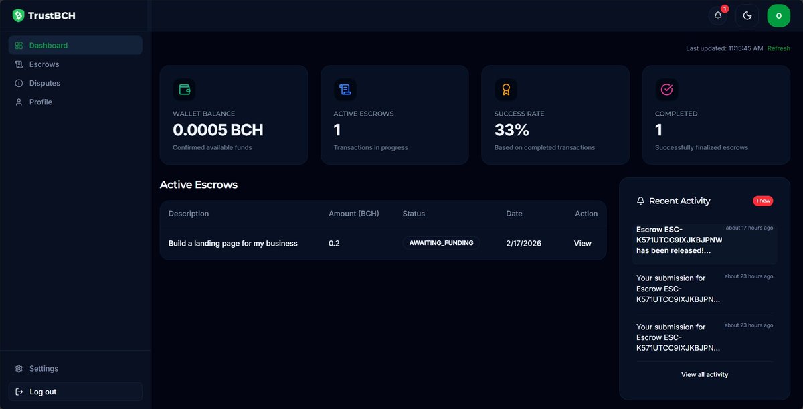Viewport: 803px width, 409px height.
Task: View the landing page escrow
Action: (583, 244)
